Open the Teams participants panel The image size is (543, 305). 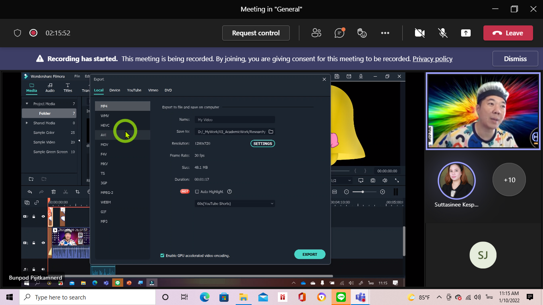(x=316, y=33)
